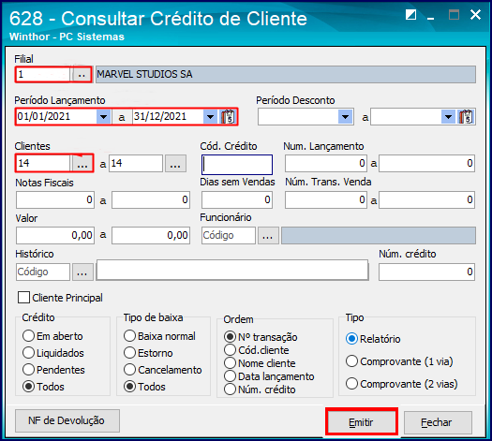Open second Clientes lookup ellipsis button
This screenshot has width=492, height=441.
[175, 163]
